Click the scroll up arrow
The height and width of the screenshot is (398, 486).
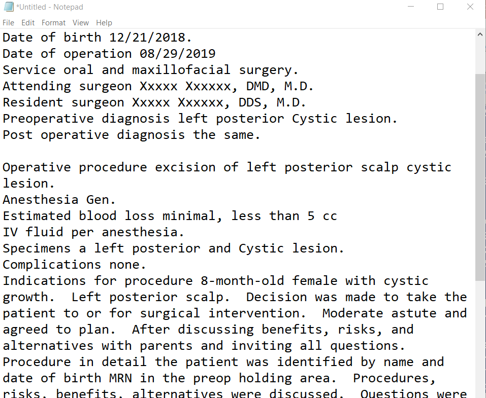tap(480, 34)
